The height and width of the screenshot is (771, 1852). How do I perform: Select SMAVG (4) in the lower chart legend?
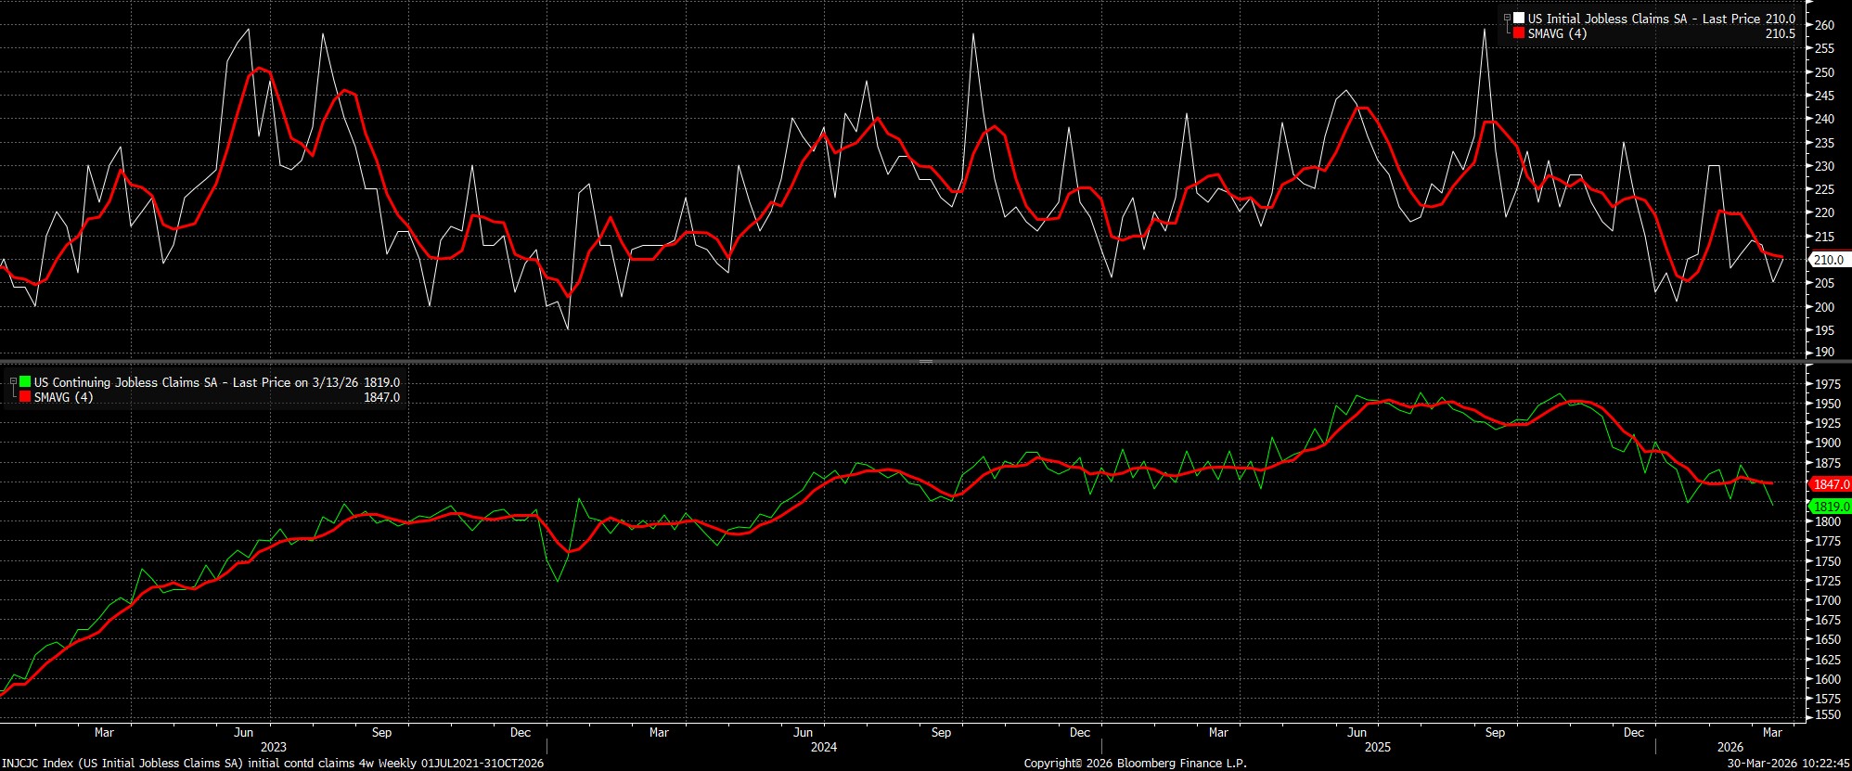point(63,397)
